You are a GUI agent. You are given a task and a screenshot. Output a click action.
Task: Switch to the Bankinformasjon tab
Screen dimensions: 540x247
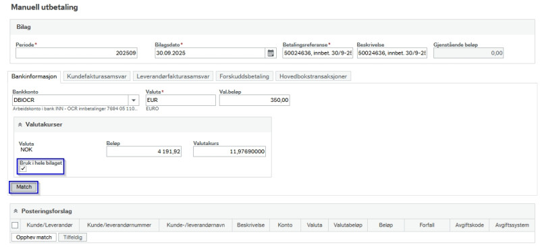click(x=34, y=76)
